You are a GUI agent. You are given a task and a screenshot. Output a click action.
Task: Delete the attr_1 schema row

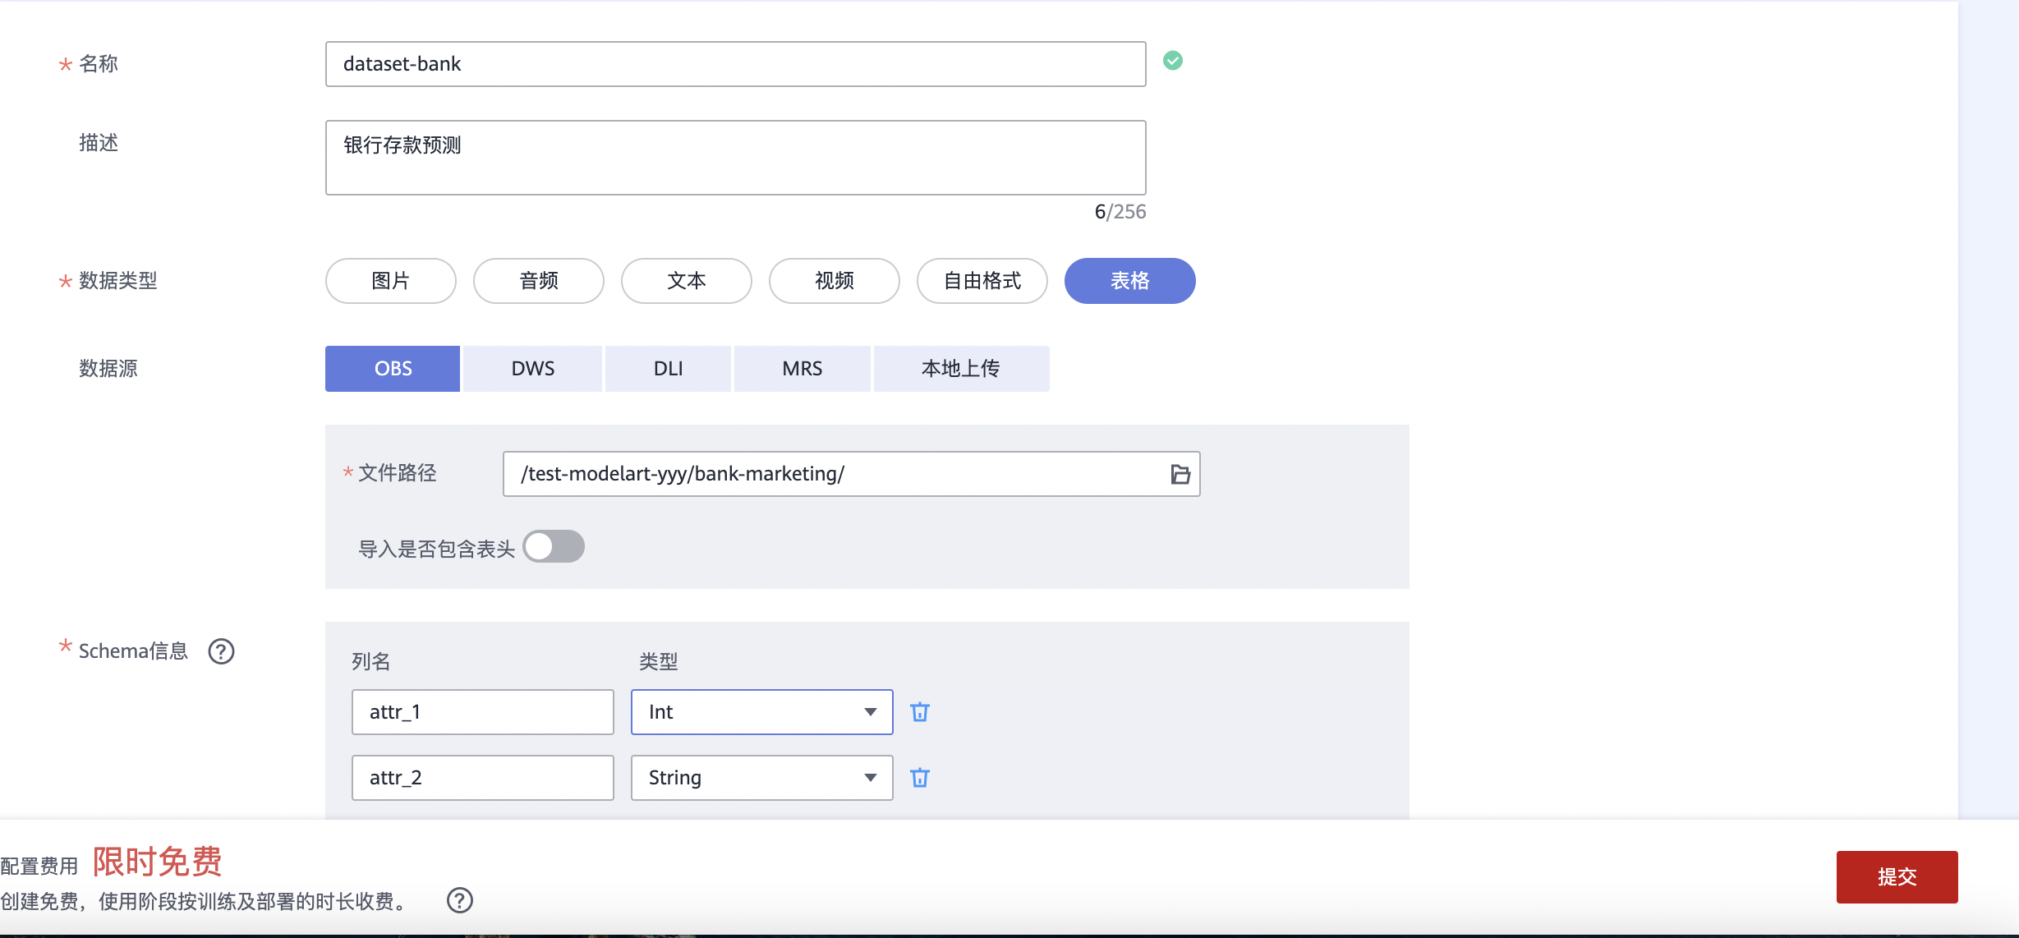tap(920, 712)
